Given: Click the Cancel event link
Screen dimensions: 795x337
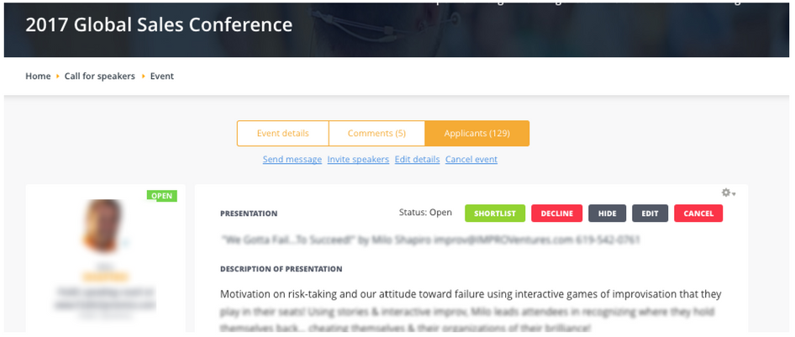Looking at the screenshot, I should 471,160.
